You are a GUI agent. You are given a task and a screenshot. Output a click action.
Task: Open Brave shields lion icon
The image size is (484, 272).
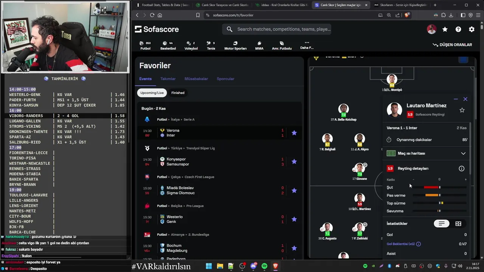click(x=407, y=15)
